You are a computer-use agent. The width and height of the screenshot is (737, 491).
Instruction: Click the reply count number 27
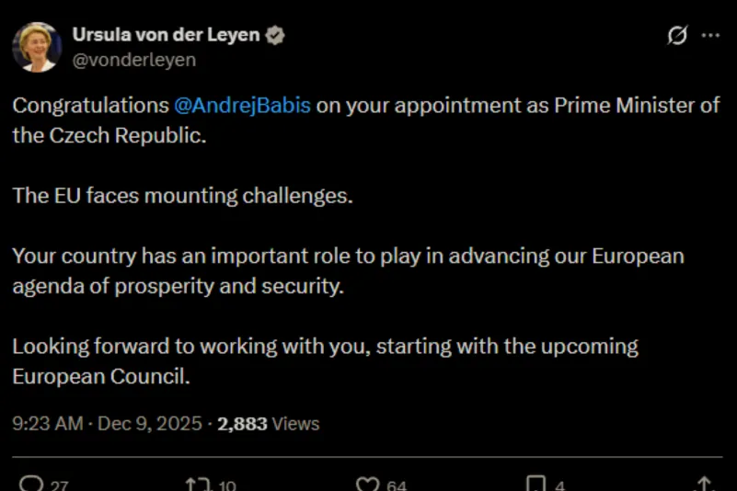[59, 485]
